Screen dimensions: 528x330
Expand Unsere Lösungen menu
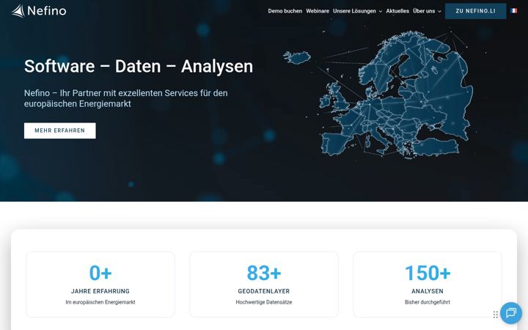pyautogui.click(x=357, y=11)
